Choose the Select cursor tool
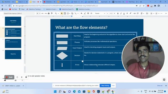Viewport: 168px width, 94px height. [62, 13]
